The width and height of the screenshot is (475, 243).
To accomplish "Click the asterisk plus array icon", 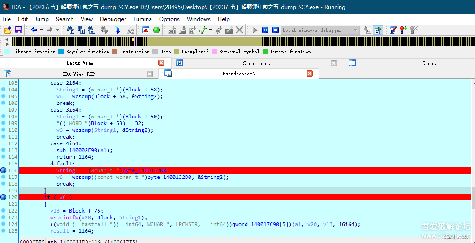I will 219,30.
